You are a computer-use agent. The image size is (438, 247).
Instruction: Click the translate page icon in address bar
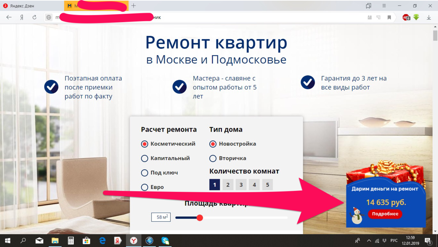(379, 18)
